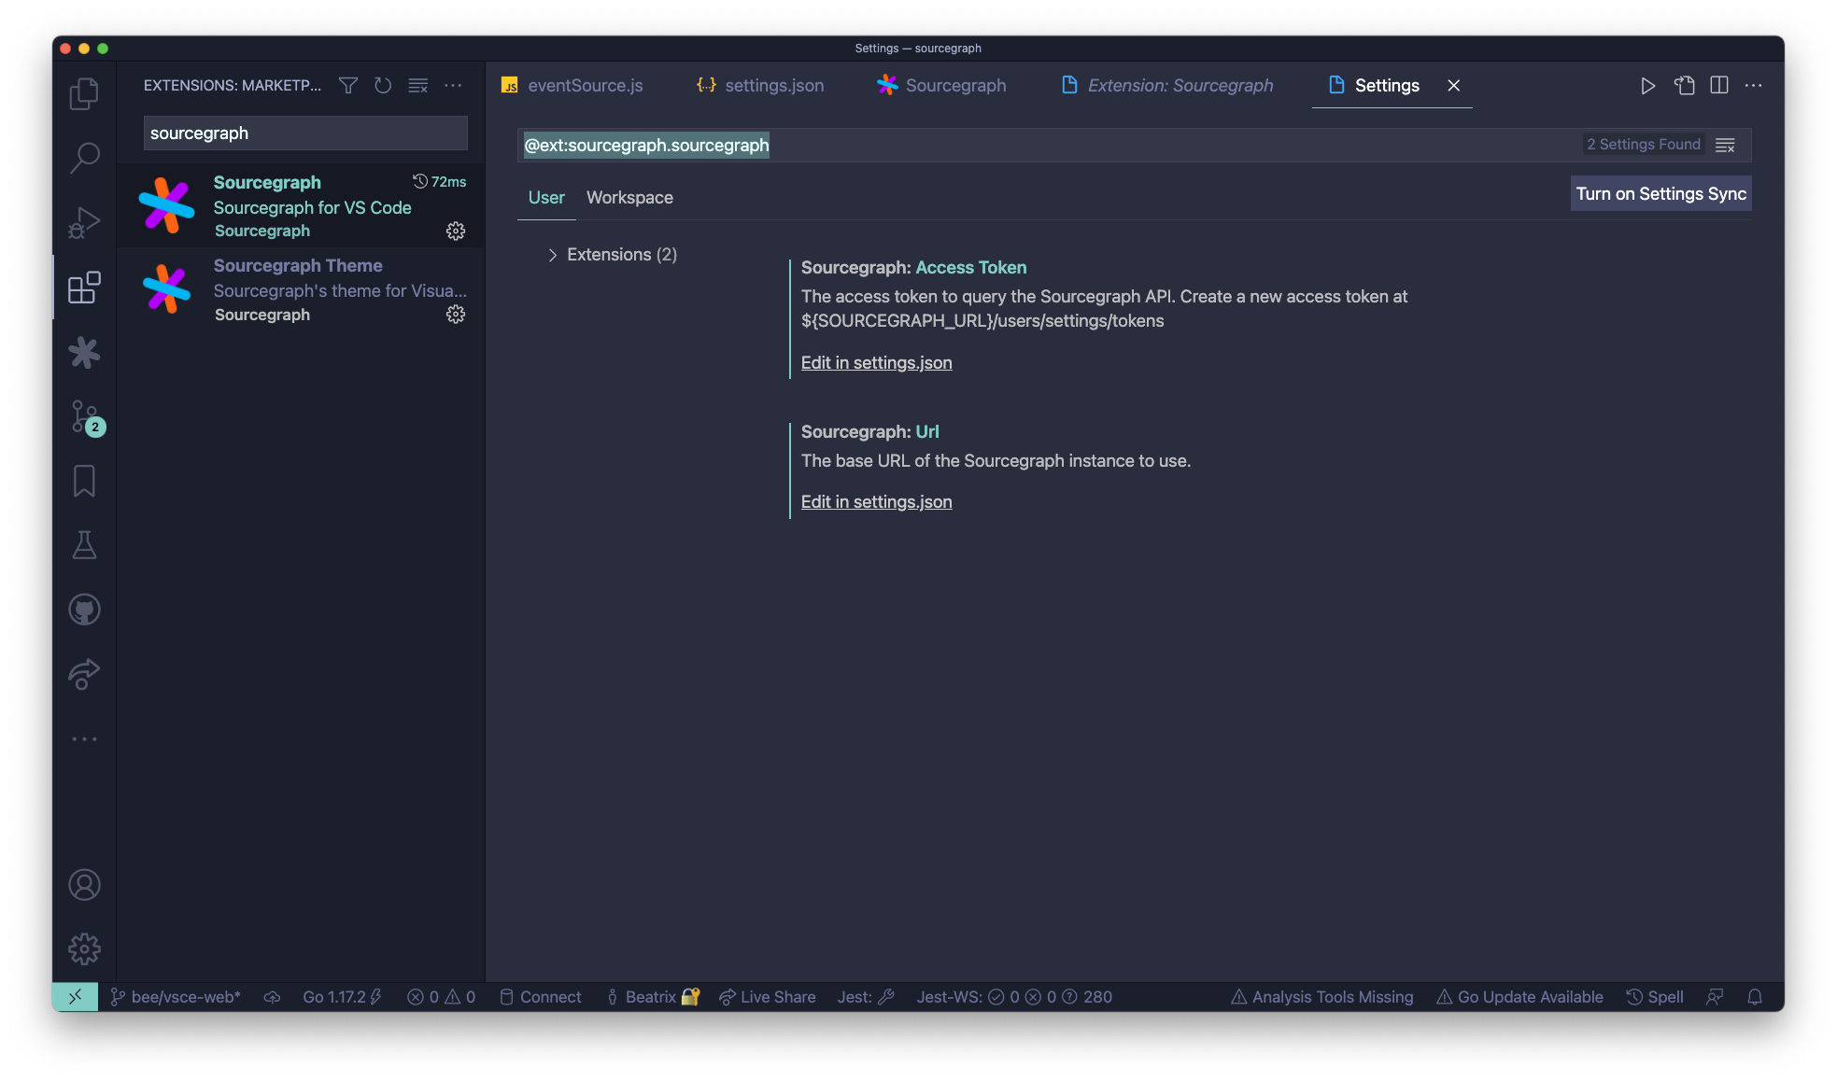Open Extensions panel more actions menu
Viewport: 1837px width, 1081px height.
(453, 86)
